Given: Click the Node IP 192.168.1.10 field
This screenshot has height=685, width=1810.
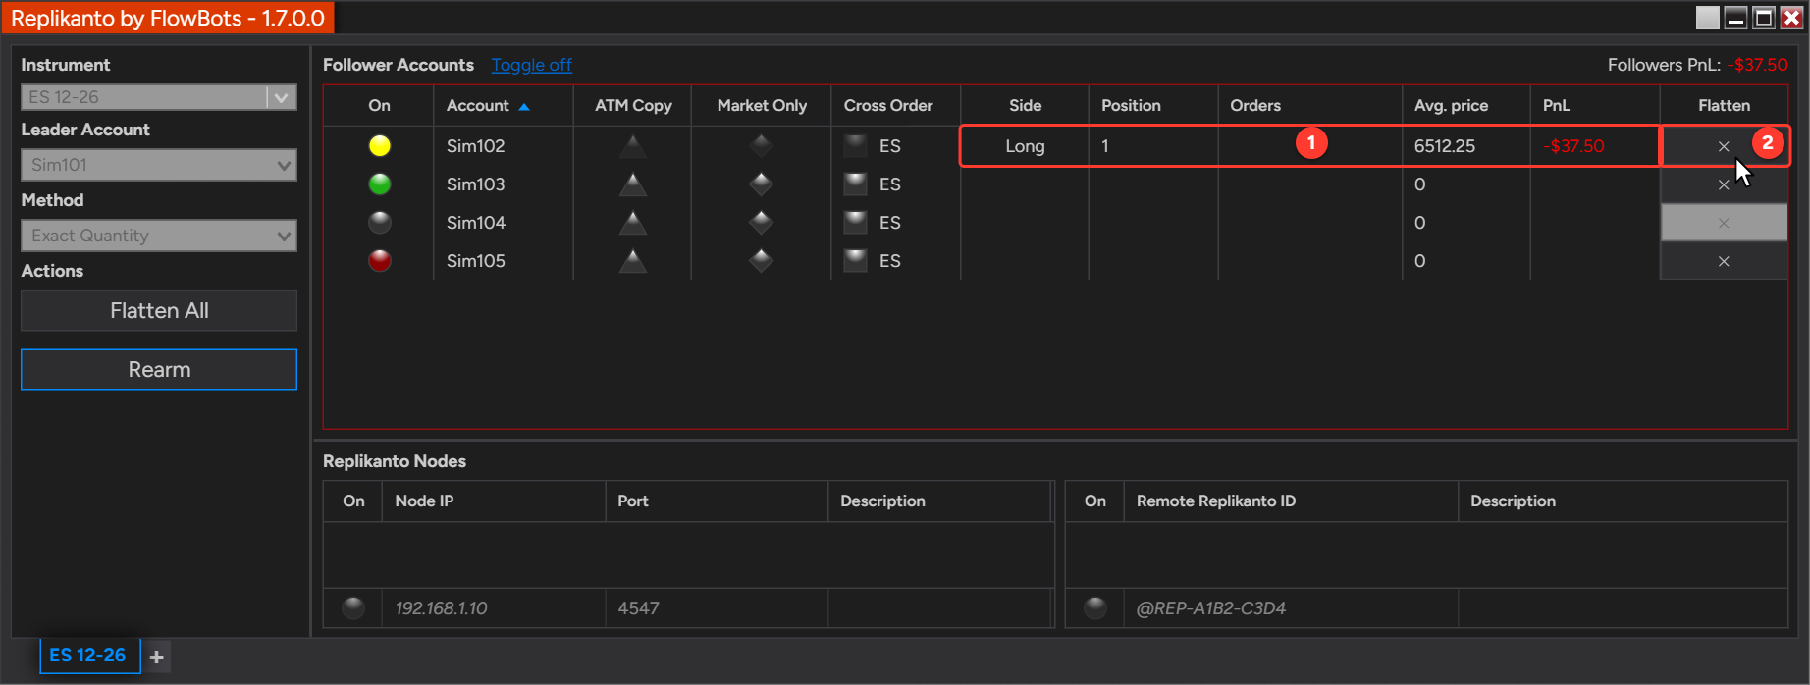Looking at the screenshot, I should (494, 608).
